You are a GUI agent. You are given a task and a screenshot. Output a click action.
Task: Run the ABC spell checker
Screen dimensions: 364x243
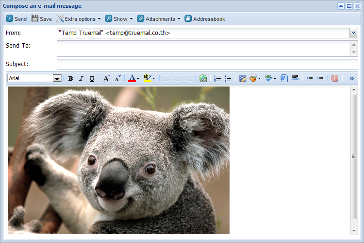pyautogui.click(x=268, y=78)
